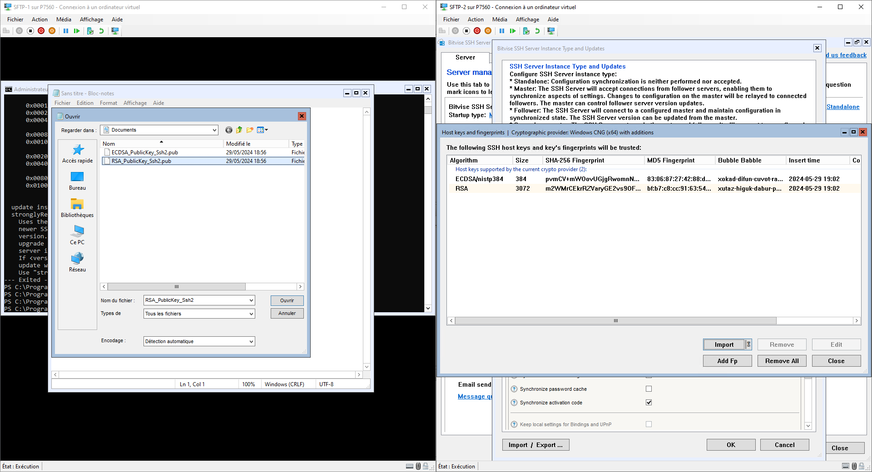Click the orange Save state icon in SFTP-2 toolbar
872x472 pixels.
[488, 31]
